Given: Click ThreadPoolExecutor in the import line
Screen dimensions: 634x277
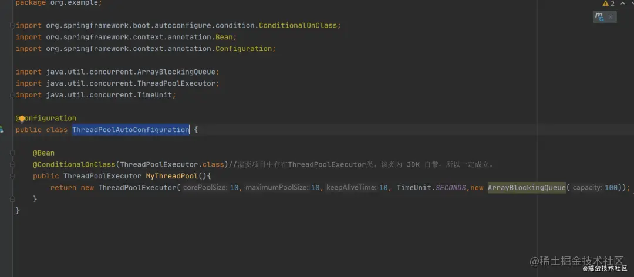Looking at the screenshot, I should pyautogui.click(x=176, y=83).
